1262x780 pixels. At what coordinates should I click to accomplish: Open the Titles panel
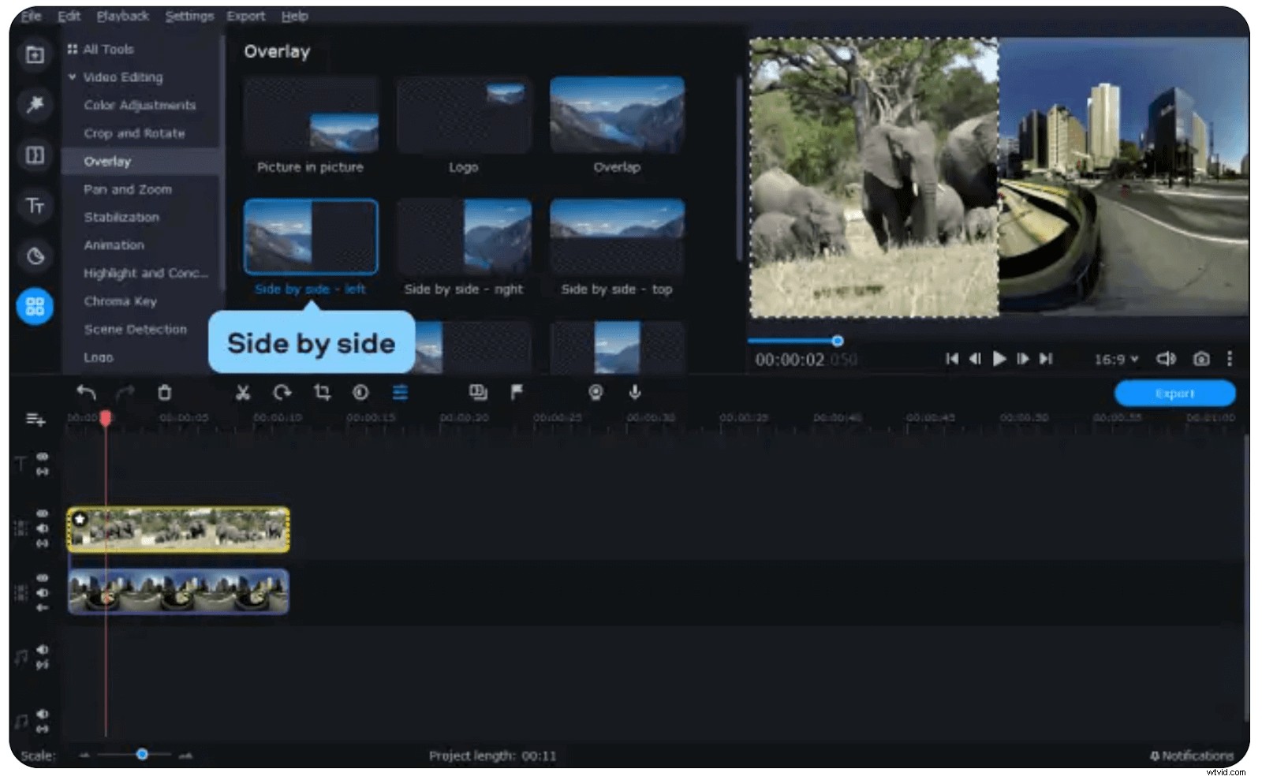34,206
